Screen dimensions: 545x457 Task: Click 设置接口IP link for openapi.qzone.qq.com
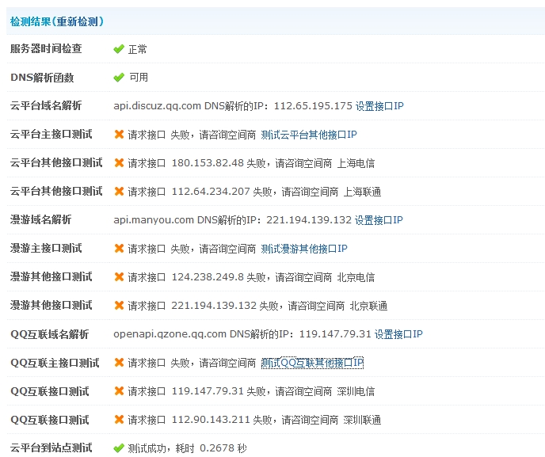click(398, 334)
